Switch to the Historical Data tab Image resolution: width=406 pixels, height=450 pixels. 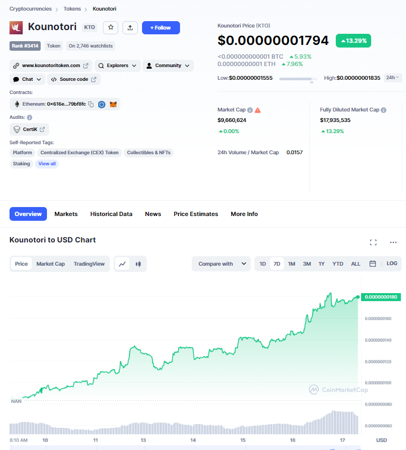111,214
